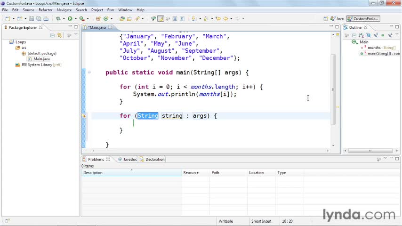402x226 pixels.
Task: Click the Back navigation arrow icon
Action: click(225, 19)
